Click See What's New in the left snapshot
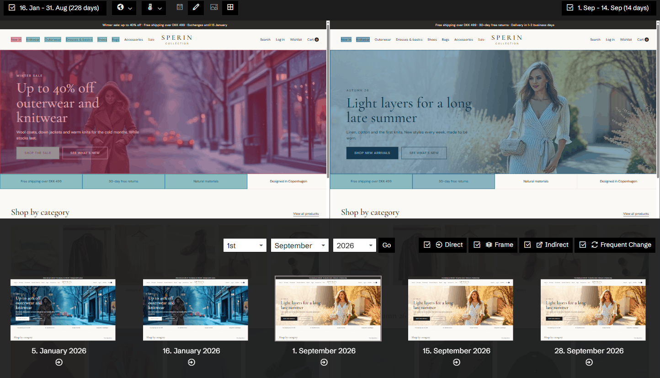660x378 pixels. coord(85,153)
